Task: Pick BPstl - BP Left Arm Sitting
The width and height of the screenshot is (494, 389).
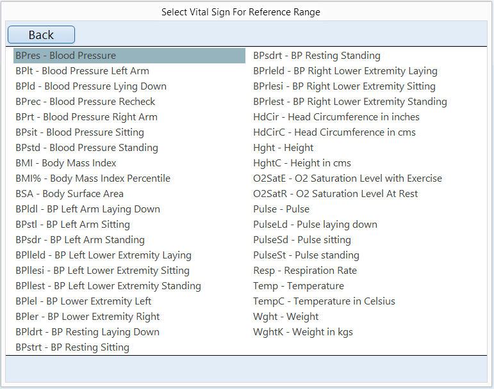Action: (x=72, y=225)
